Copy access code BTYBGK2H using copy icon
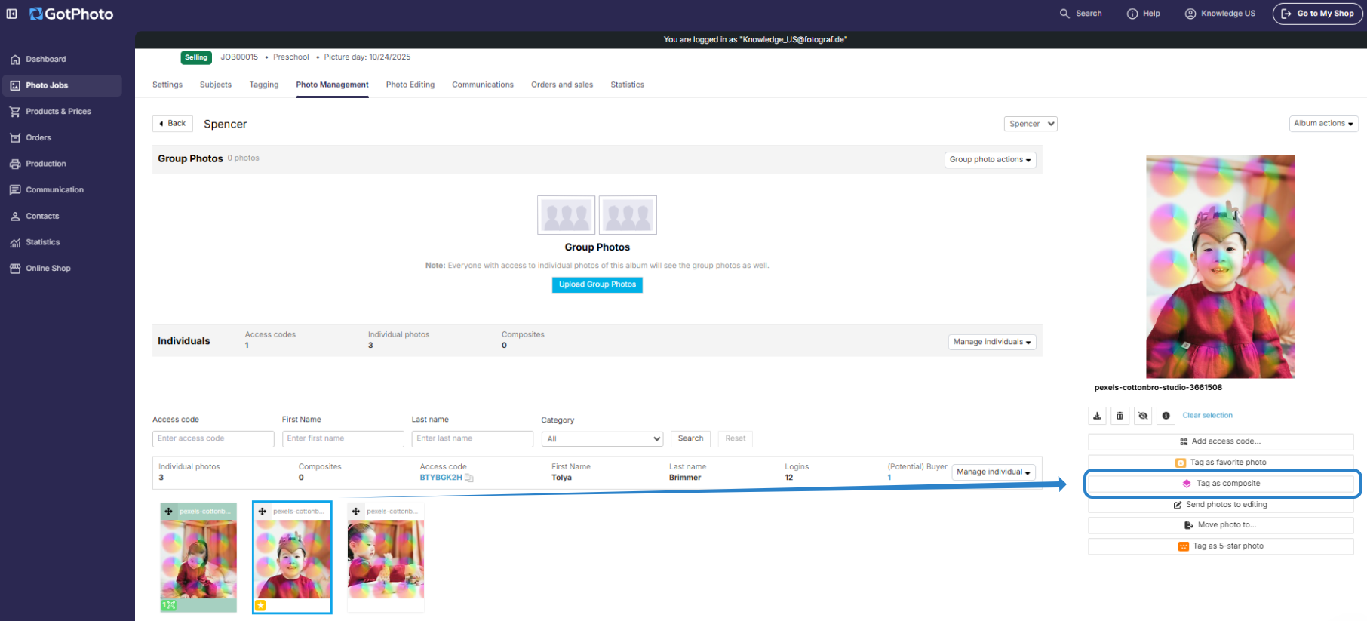 [469, 478]
